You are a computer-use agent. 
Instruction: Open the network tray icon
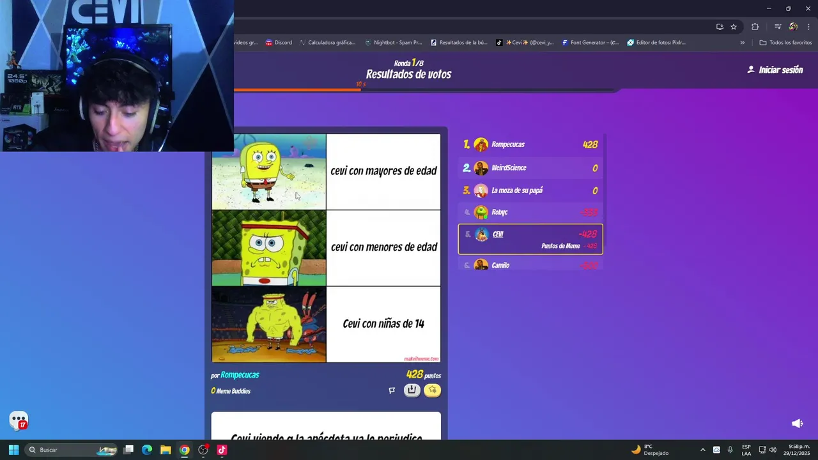[x=762, y=450]
